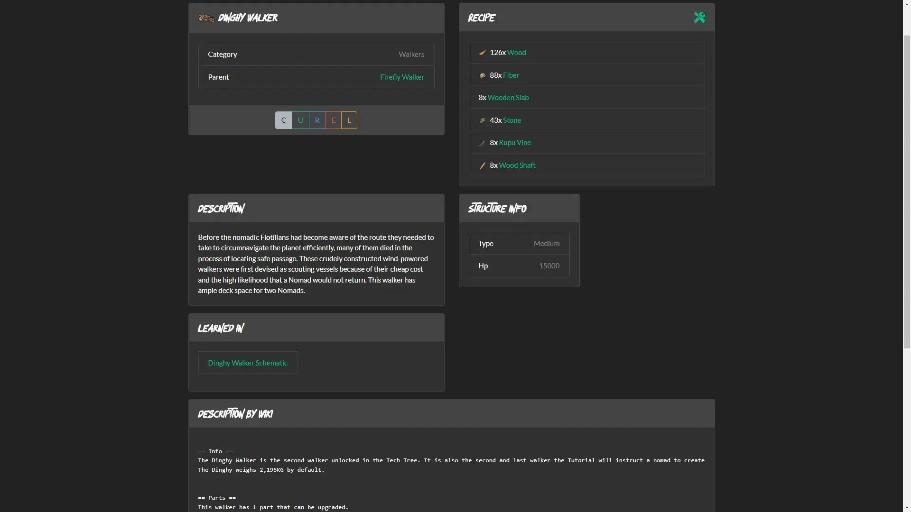The image size is (911, 512).
Task: Select the R (rare) rarity button
Action: pyautogui.click(x=317, y=120)
